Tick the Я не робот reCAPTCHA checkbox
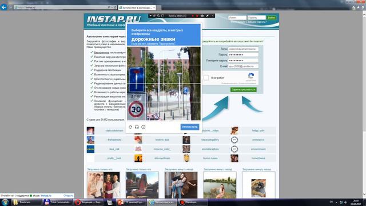The width and height of the screenshot is (366, 206). click(206, 78)
